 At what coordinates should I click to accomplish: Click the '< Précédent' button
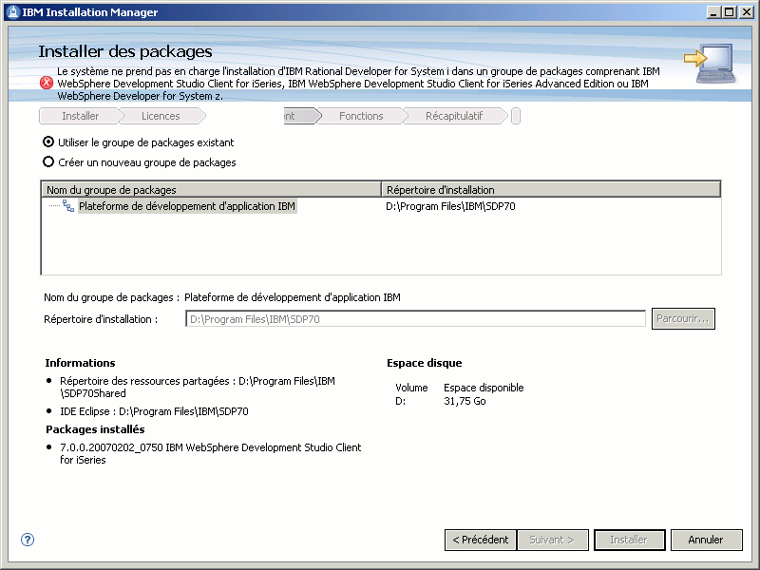coord(481,540)
